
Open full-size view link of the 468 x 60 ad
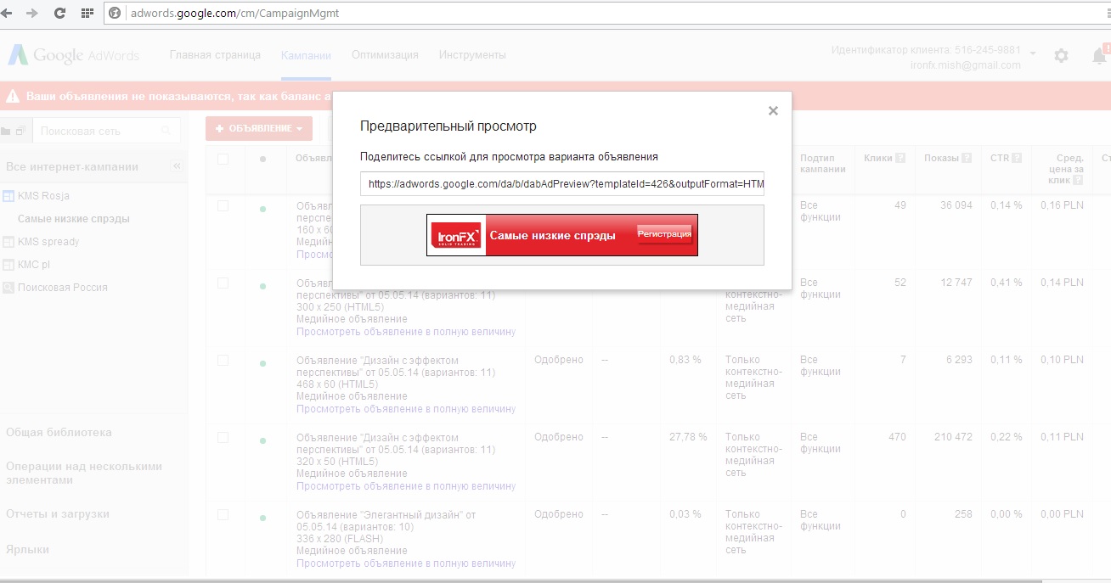tap(406, 409)
